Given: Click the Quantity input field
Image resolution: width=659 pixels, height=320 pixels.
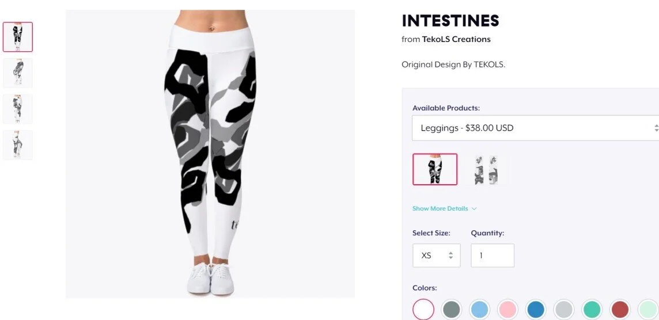Looking at the screenshot, I should coord(493,256).
